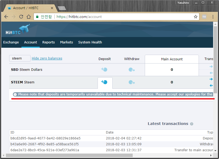Viewport: 219px width, 159px height.
Task: Click date 2018-02-04 02:27:42
Action: tap(124, 138)
